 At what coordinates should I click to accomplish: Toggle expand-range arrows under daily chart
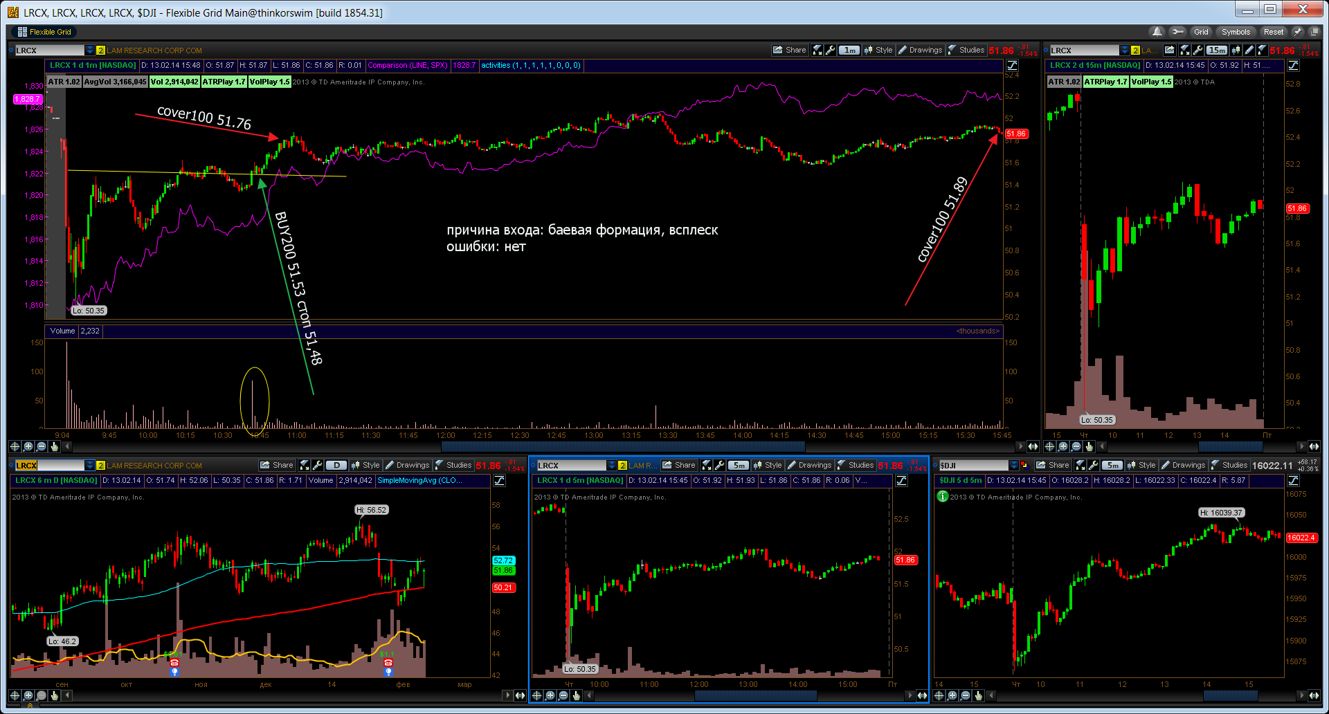(520, 695)
